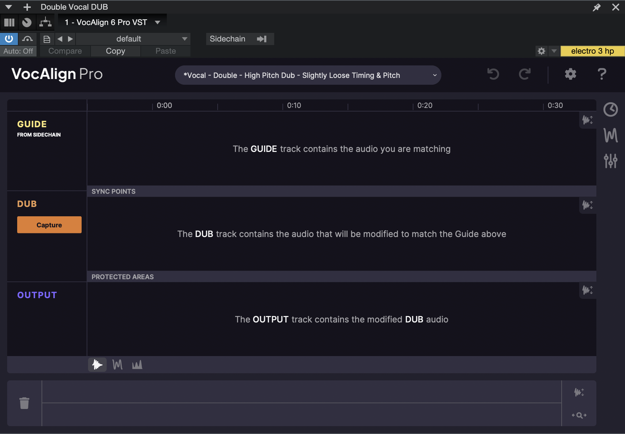Expand the Vocal Double High Pitch Dub preset list
The image size is (625, 434).
tap(434, 75)
